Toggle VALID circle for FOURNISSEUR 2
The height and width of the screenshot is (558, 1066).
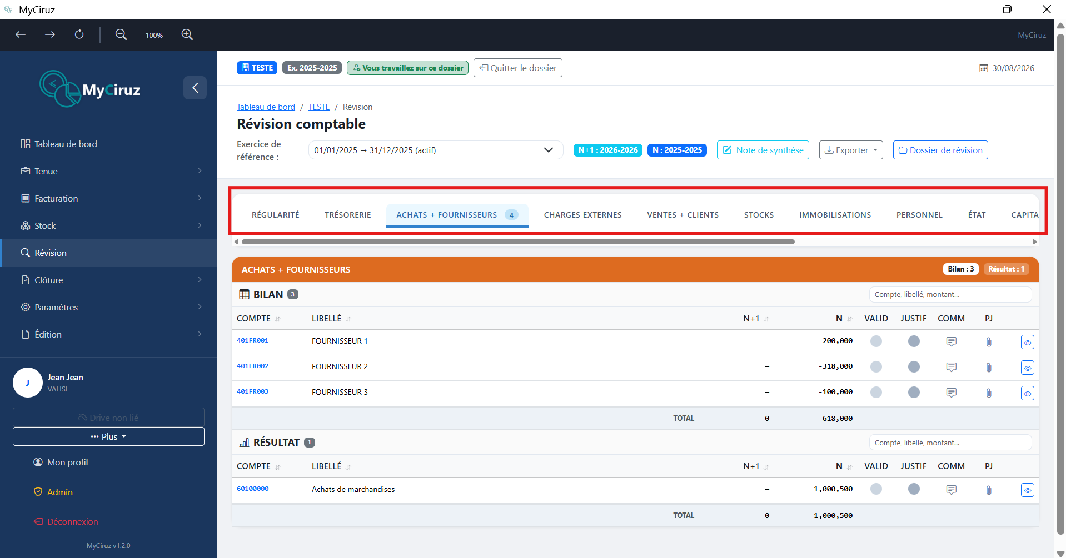[x=876, y=366]
